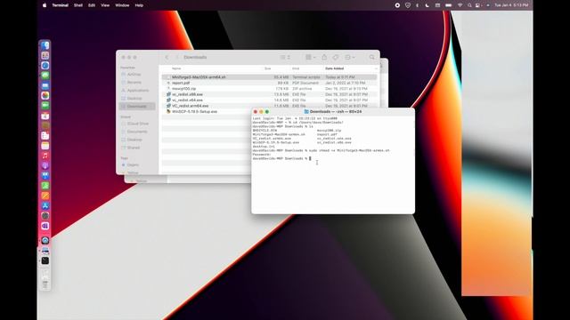Click the Date Added sort chevron
The image size is (570, 320).
376,68
